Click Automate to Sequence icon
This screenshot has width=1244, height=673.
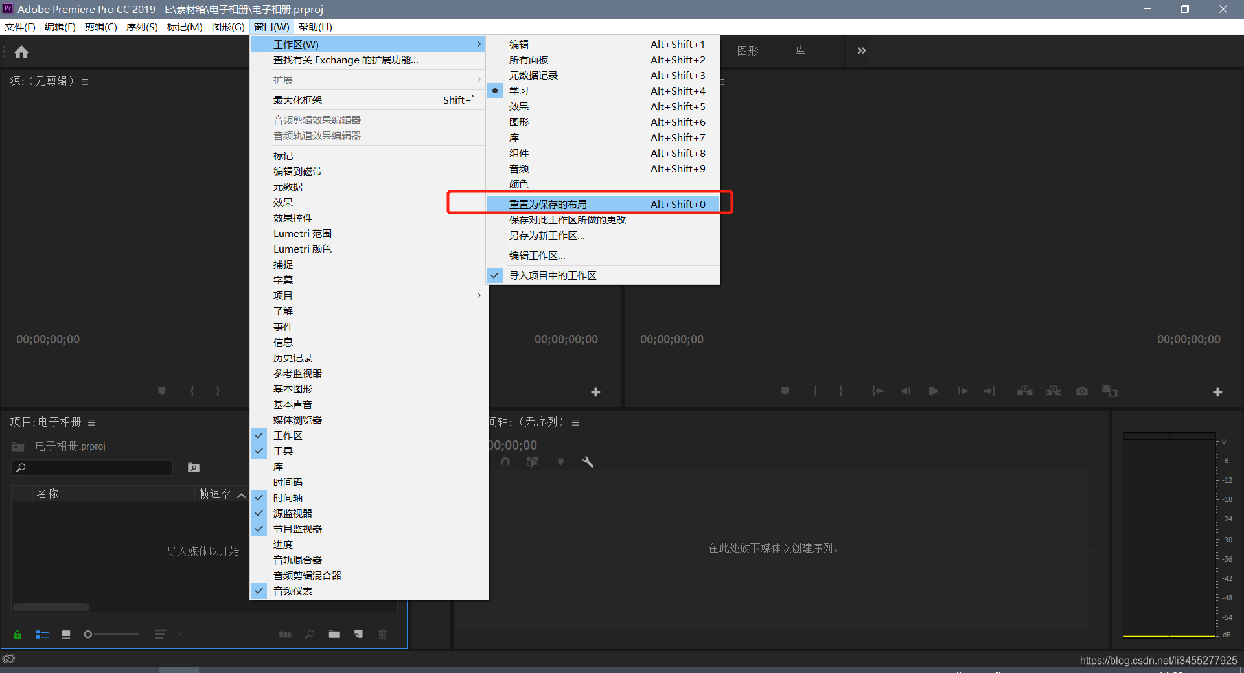pos(285,635)
